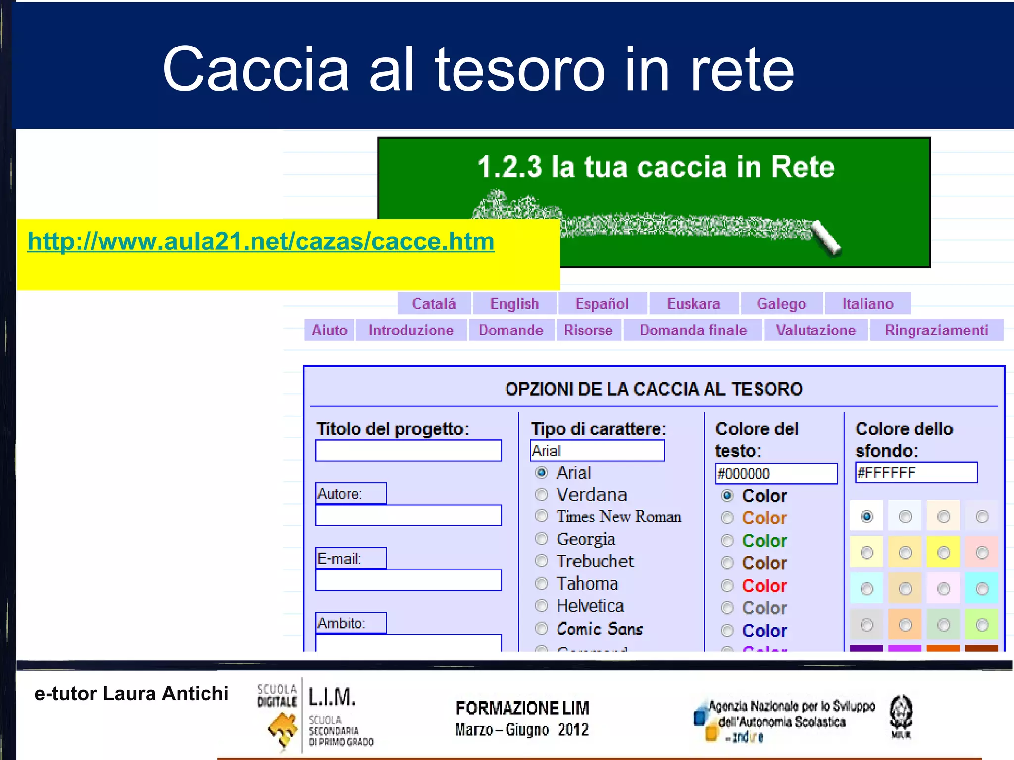Click the Indire agency logo

coord(784,720)
